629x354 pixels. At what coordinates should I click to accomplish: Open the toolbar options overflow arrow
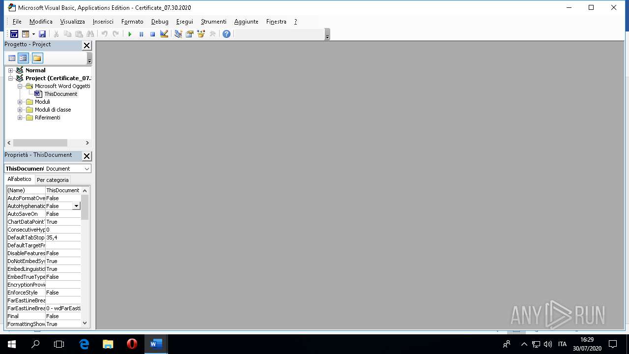click(328, 34)
